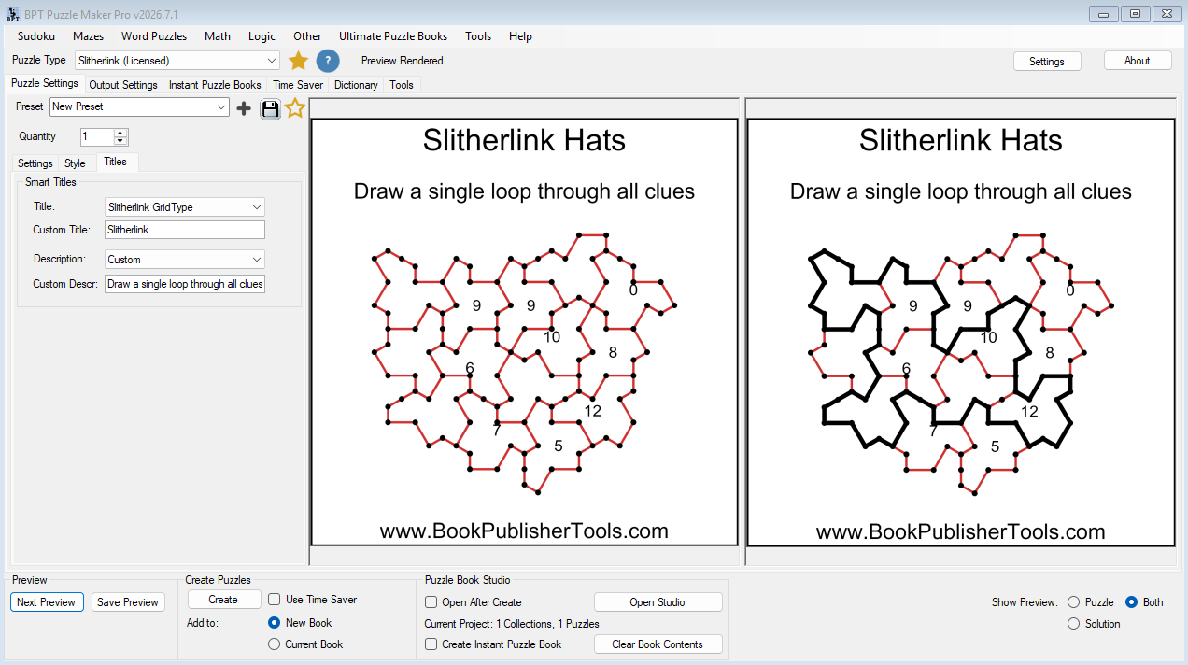Click the outlined star next to save preset

[295, 108]
